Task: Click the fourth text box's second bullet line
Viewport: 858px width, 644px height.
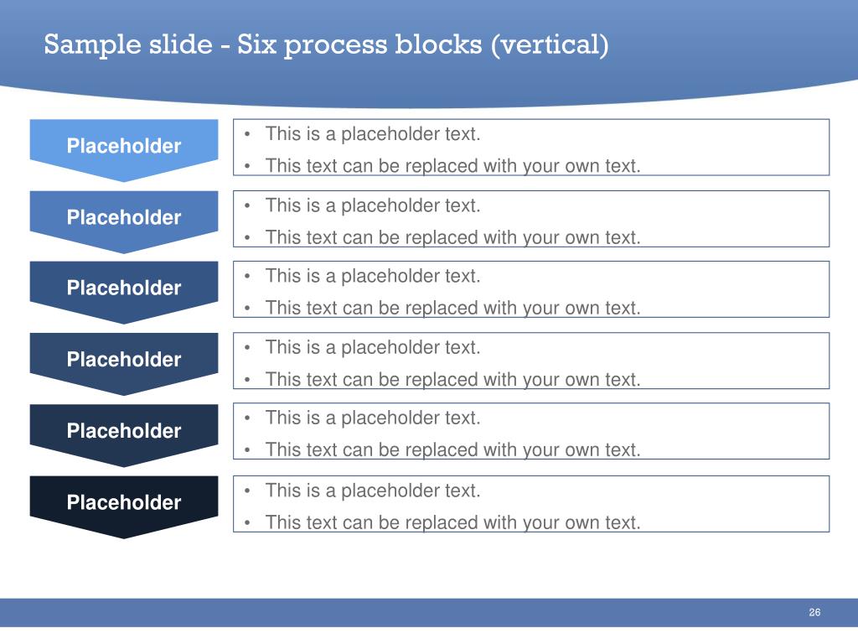Action: point(453,379)
